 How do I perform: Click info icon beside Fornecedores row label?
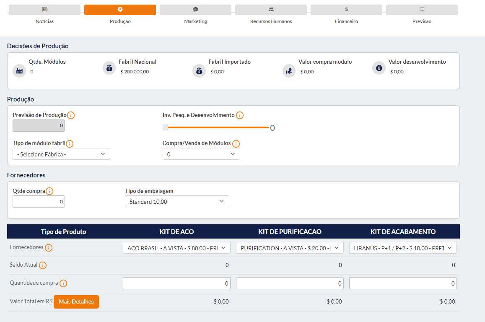tap(49, 248)
